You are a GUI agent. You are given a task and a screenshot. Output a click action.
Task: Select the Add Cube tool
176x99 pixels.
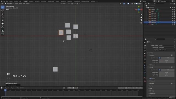click(x=2, y=34)
